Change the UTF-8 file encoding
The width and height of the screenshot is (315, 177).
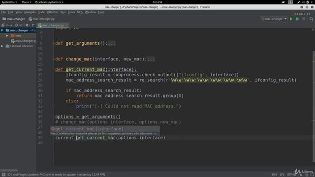tap(291, 175)
